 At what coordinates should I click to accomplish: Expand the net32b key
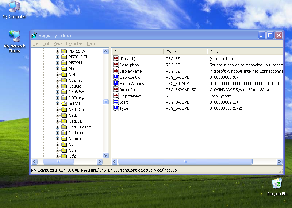(57, 104)
